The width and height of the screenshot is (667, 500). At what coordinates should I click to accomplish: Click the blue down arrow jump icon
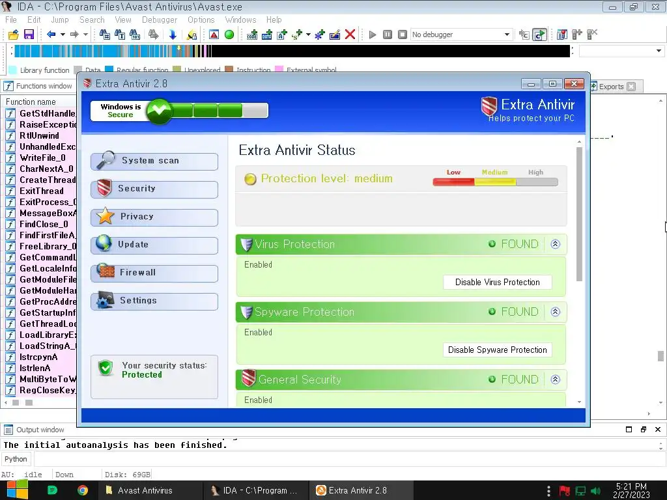(x=173, y=35)
